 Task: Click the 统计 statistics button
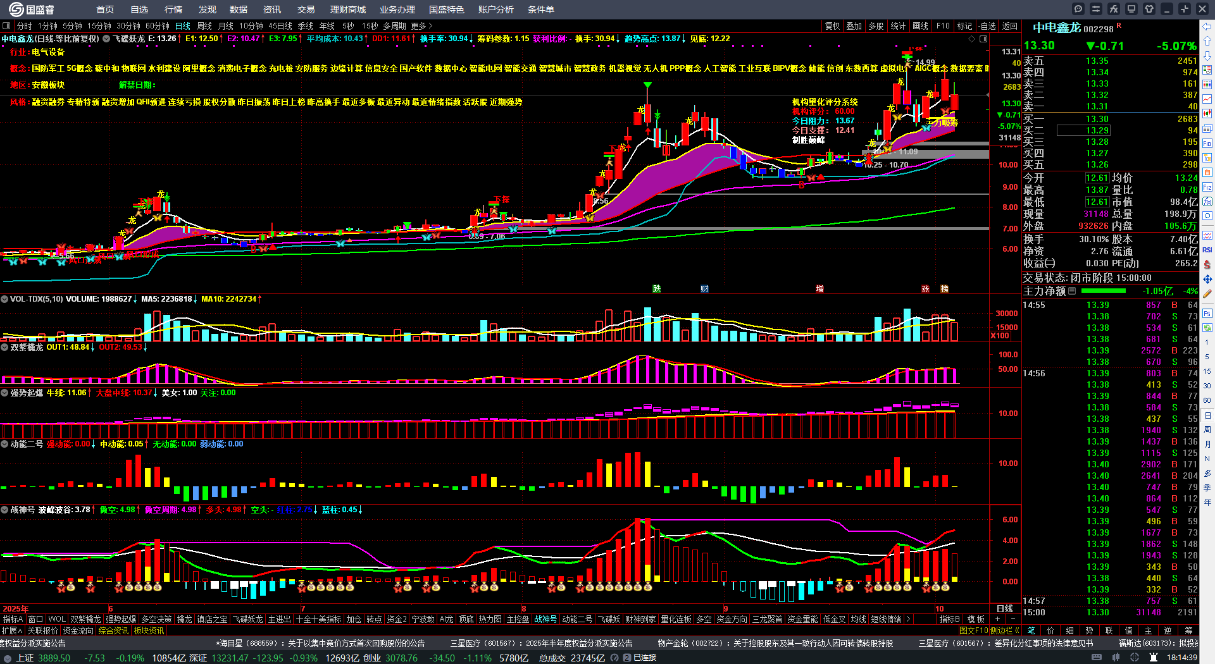point(898,26)
